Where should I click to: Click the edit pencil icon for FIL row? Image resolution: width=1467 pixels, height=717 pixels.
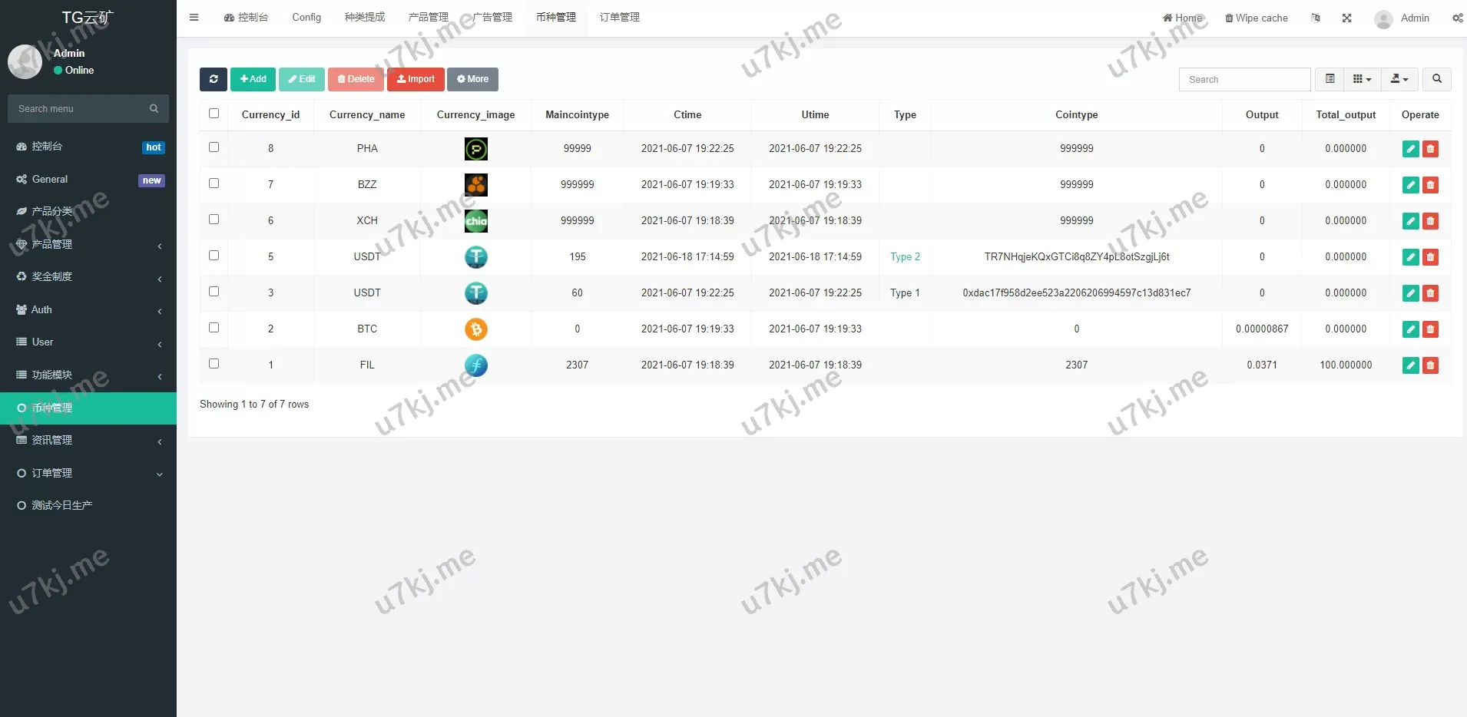point(1410,365)
